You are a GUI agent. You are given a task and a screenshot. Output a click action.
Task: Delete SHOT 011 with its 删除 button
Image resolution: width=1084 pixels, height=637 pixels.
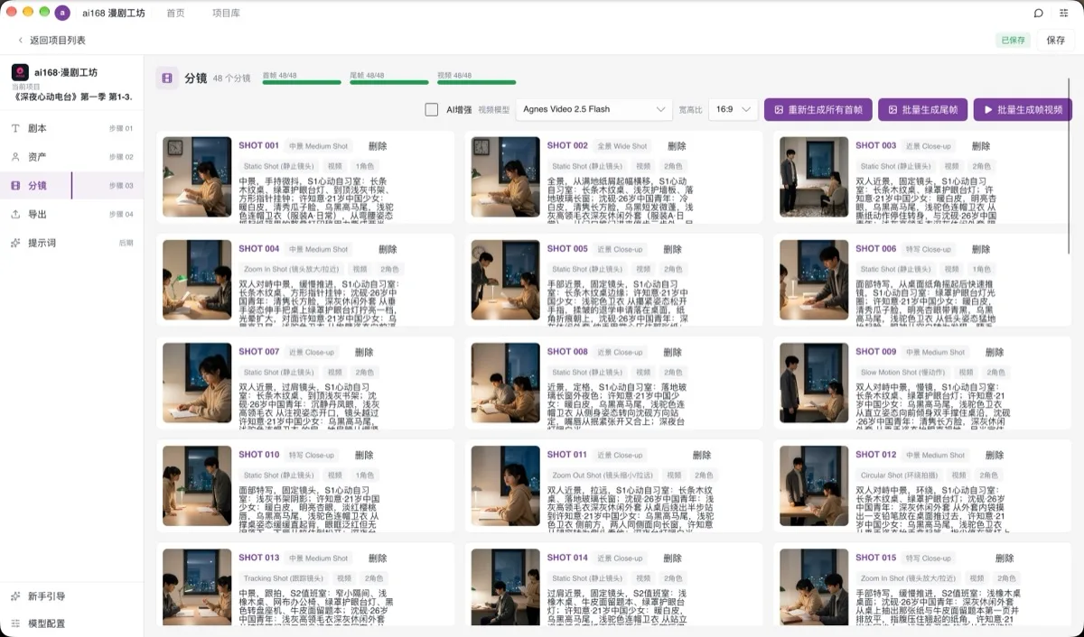point(701,456)
